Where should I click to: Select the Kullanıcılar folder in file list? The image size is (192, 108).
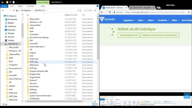coord(34,59)
